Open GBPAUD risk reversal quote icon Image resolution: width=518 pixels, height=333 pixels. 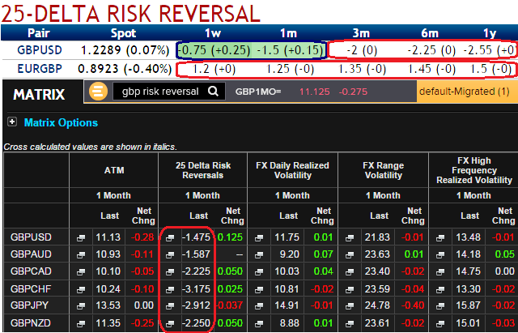[170, 254]
